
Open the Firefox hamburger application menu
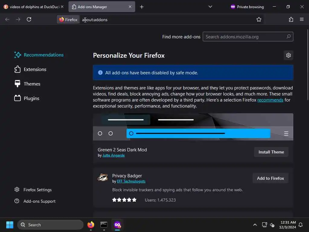click(302, 19)
